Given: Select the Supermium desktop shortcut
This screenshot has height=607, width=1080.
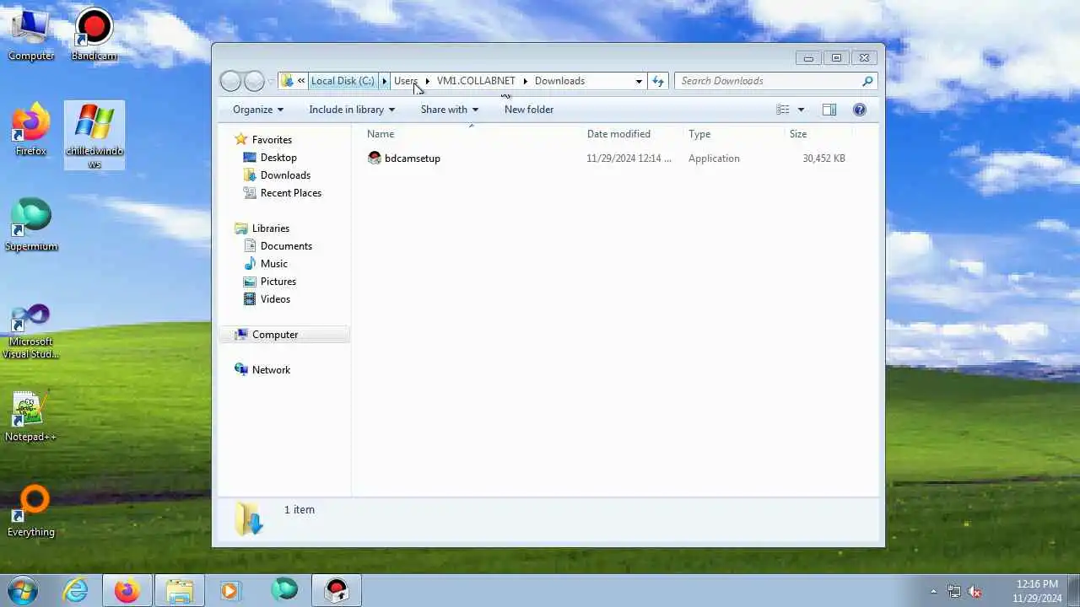Looking at the screenshot, I should point(31,224).
